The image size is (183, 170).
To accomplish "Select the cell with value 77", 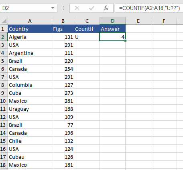I will click(63, 125).
